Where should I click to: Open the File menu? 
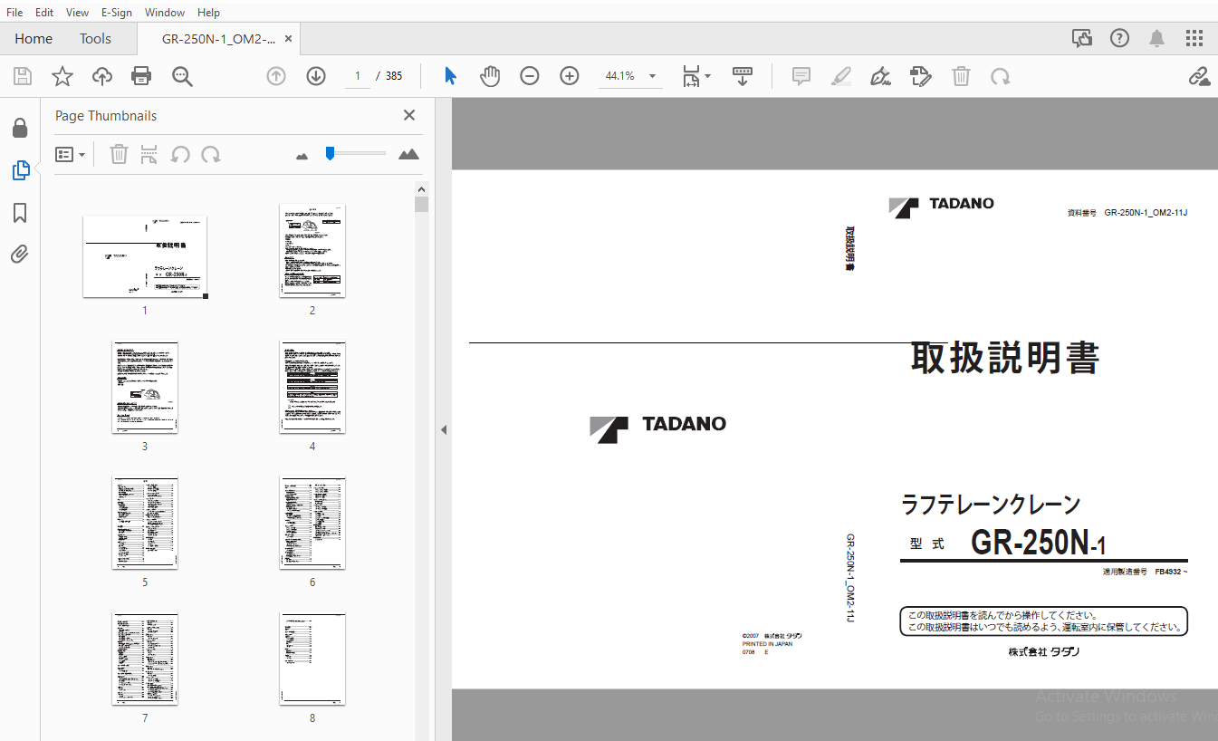14,12
